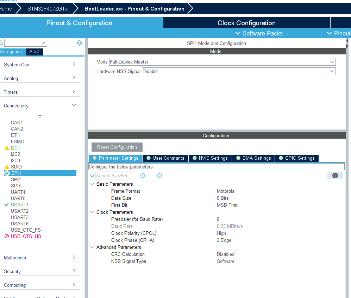Viewport: 351px width, 298px height.
Task: Select the NVIC Settings tab
Action: pyautogui.click(x=210, y=158)
